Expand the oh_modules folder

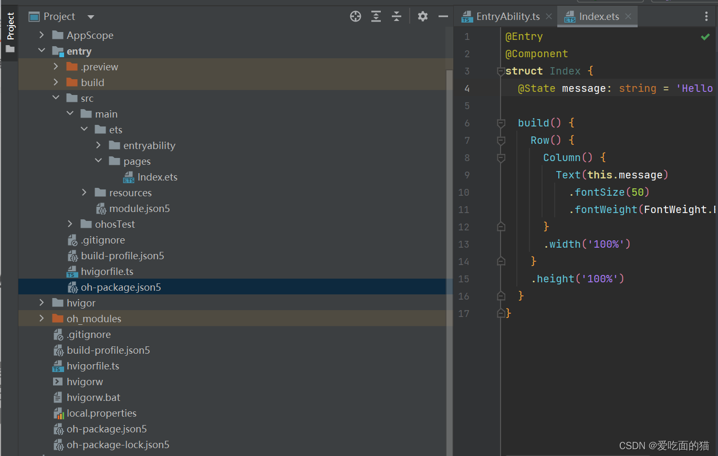click(41, 319)
